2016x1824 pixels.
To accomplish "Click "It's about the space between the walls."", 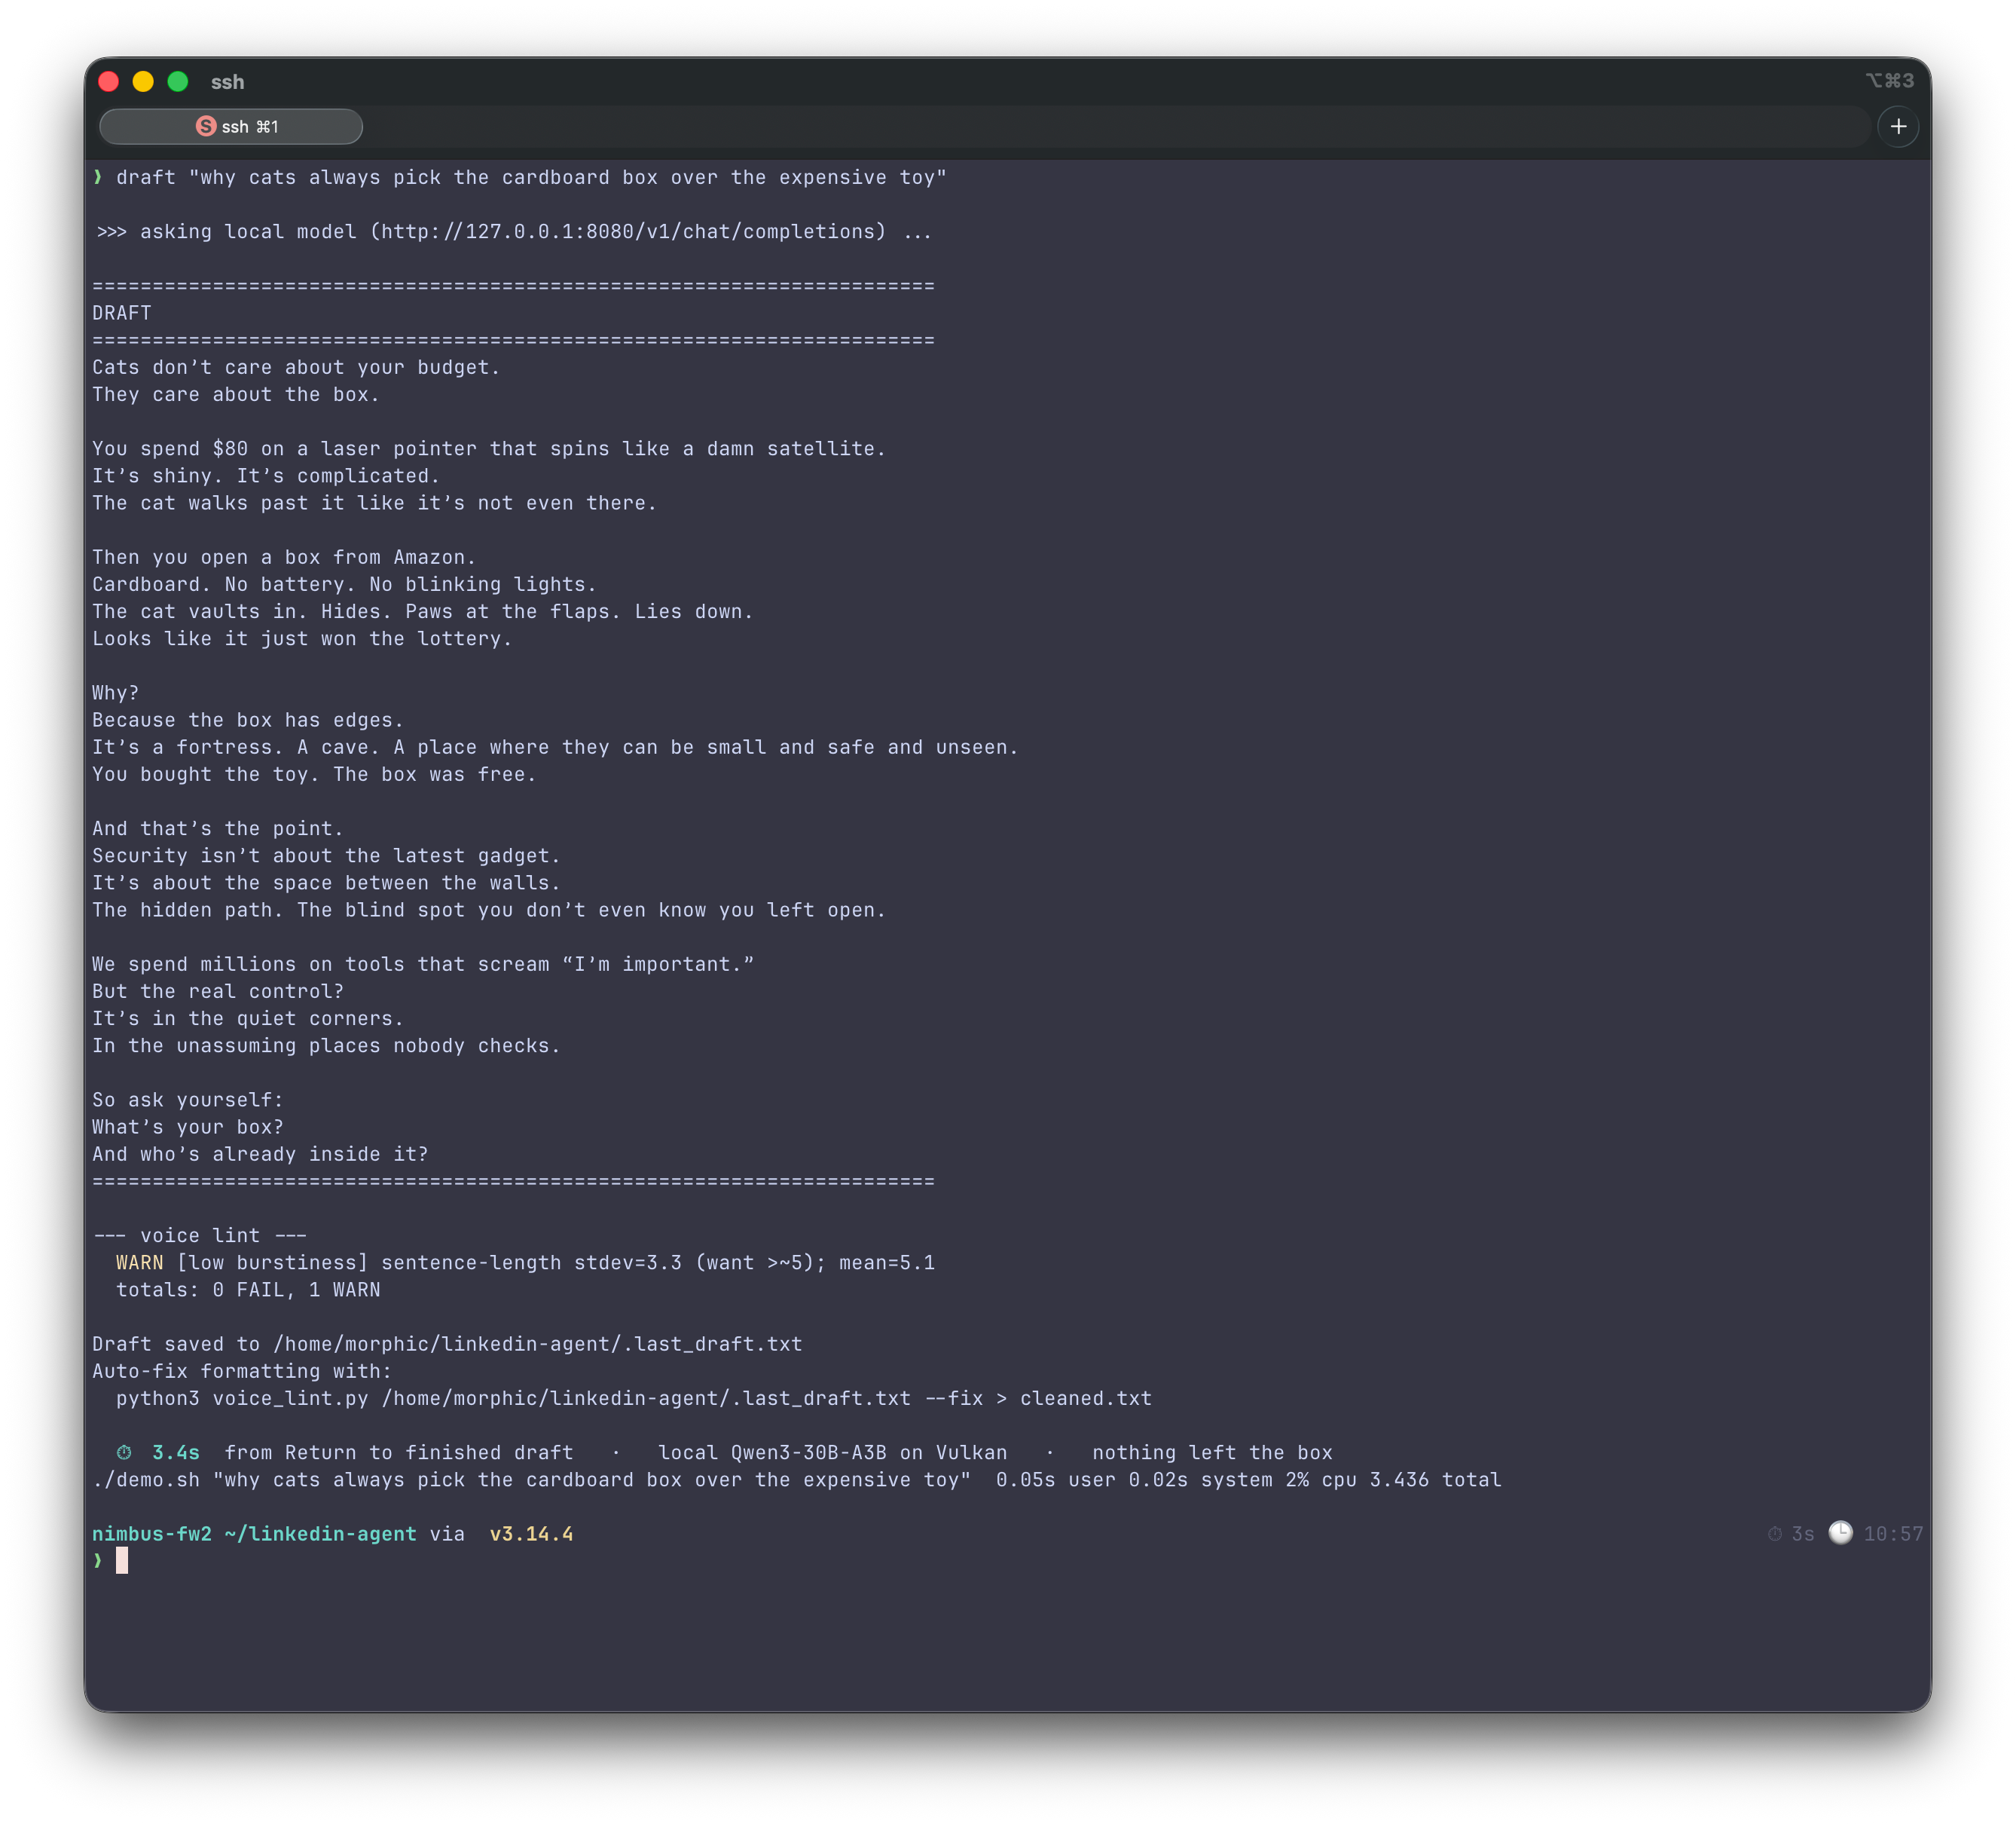I will tap(326, 883).
